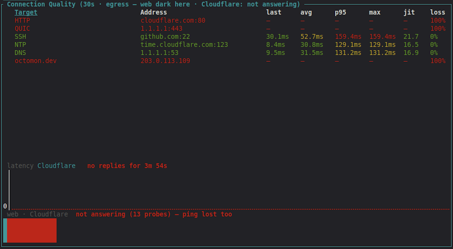
Task: Click the SSH row 0% loss value
Action: [434, 37]
